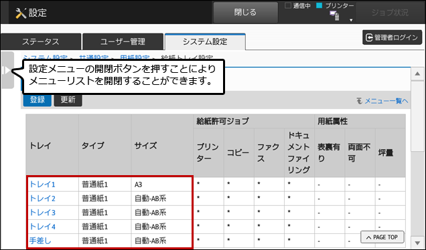
Task: Open the トレイ1 settings link
Action: pos(42,184)
